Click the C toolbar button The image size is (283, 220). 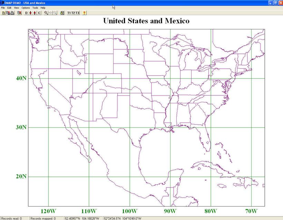coord(39,13)
